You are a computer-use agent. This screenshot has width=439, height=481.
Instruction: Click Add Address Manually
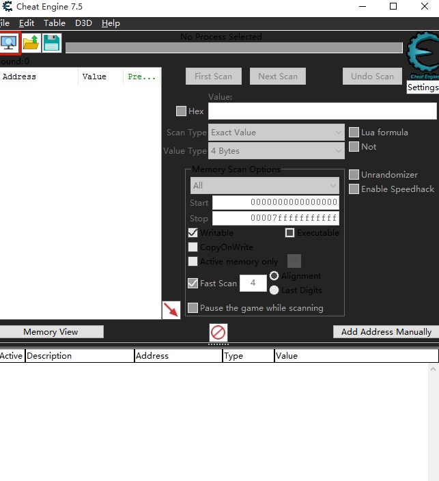(386, 332)
